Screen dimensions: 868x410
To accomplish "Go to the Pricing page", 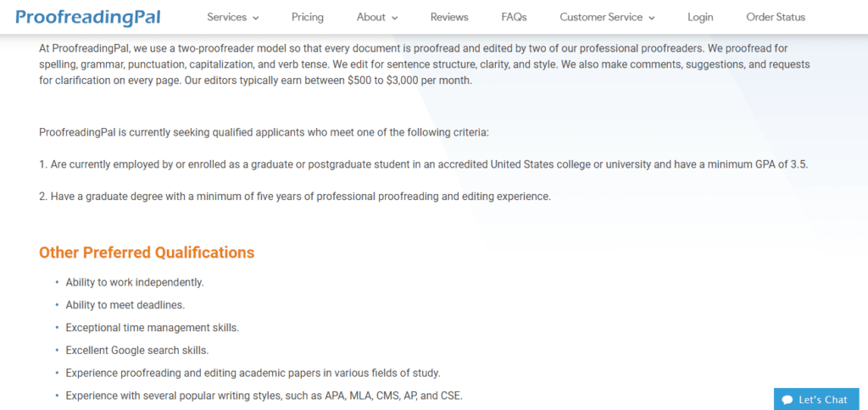I will coord(308,17).
